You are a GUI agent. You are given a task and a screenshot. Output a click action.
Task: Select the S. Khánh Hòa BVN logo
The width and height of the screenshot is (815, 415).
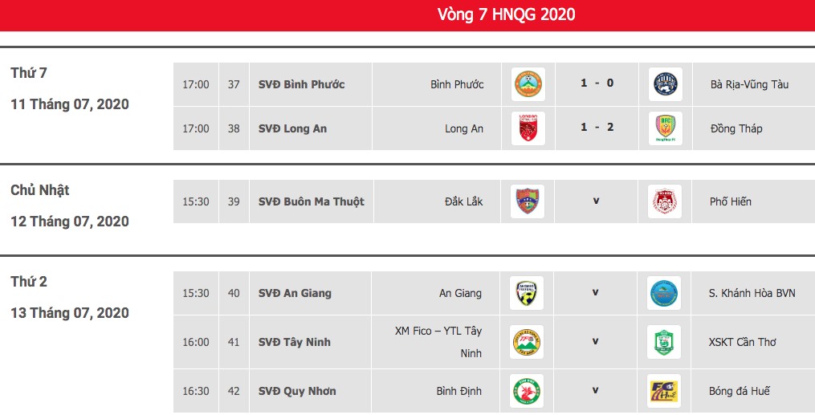coord(664,293)
